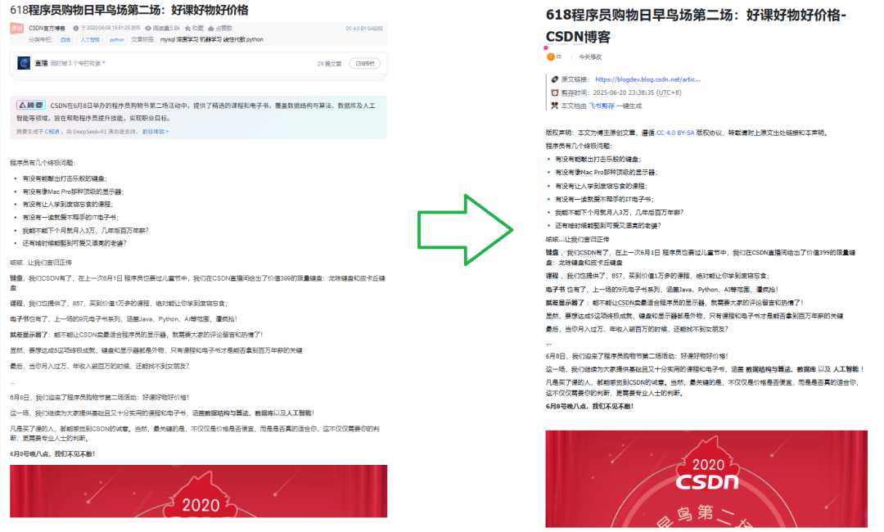884x532 pixels.
Task: Click the 订阅专栏 subscribe button
Action: pos(365,64)
